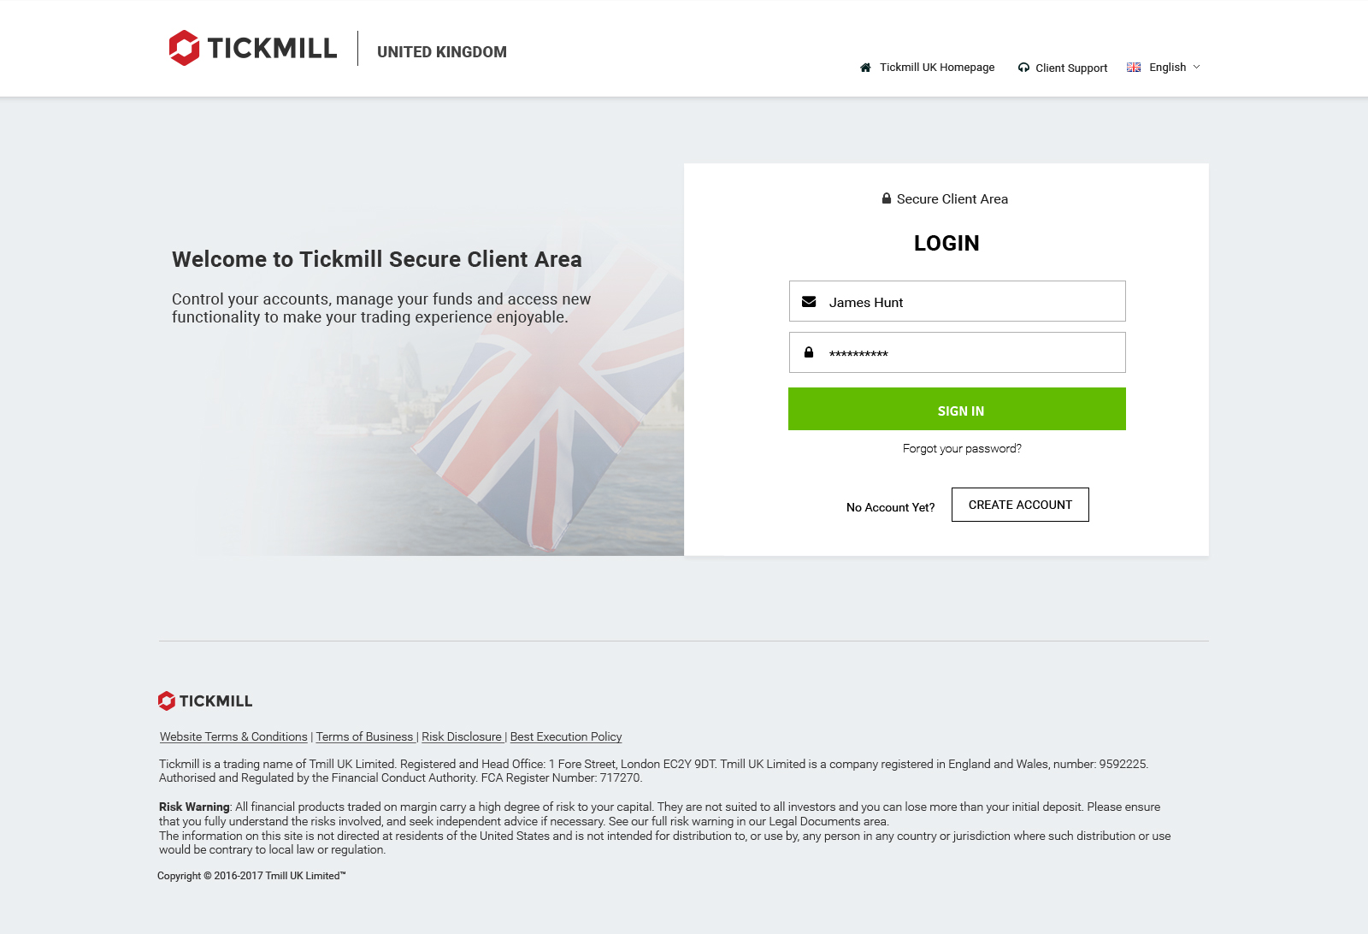Screen dimensions: 1368x934
Task: Click the envelope icon in the email field
Action: pyautogui.click(x=809, y=302)
